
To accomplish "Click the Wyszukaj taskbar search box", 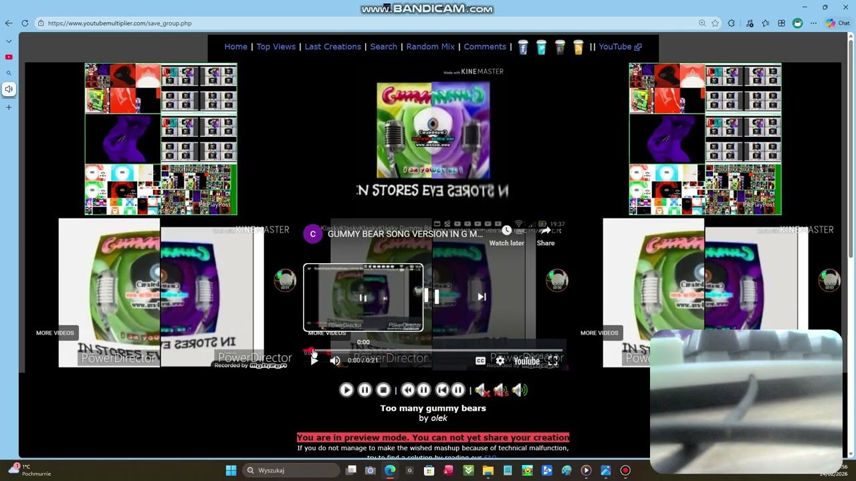I will [291, 470].
